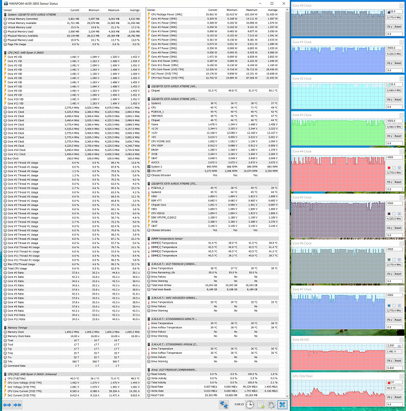The height and width of the screenshot is (411, 406).
Task: Close the Core #2 Clock graph window
Action: (x=401, y=79)
